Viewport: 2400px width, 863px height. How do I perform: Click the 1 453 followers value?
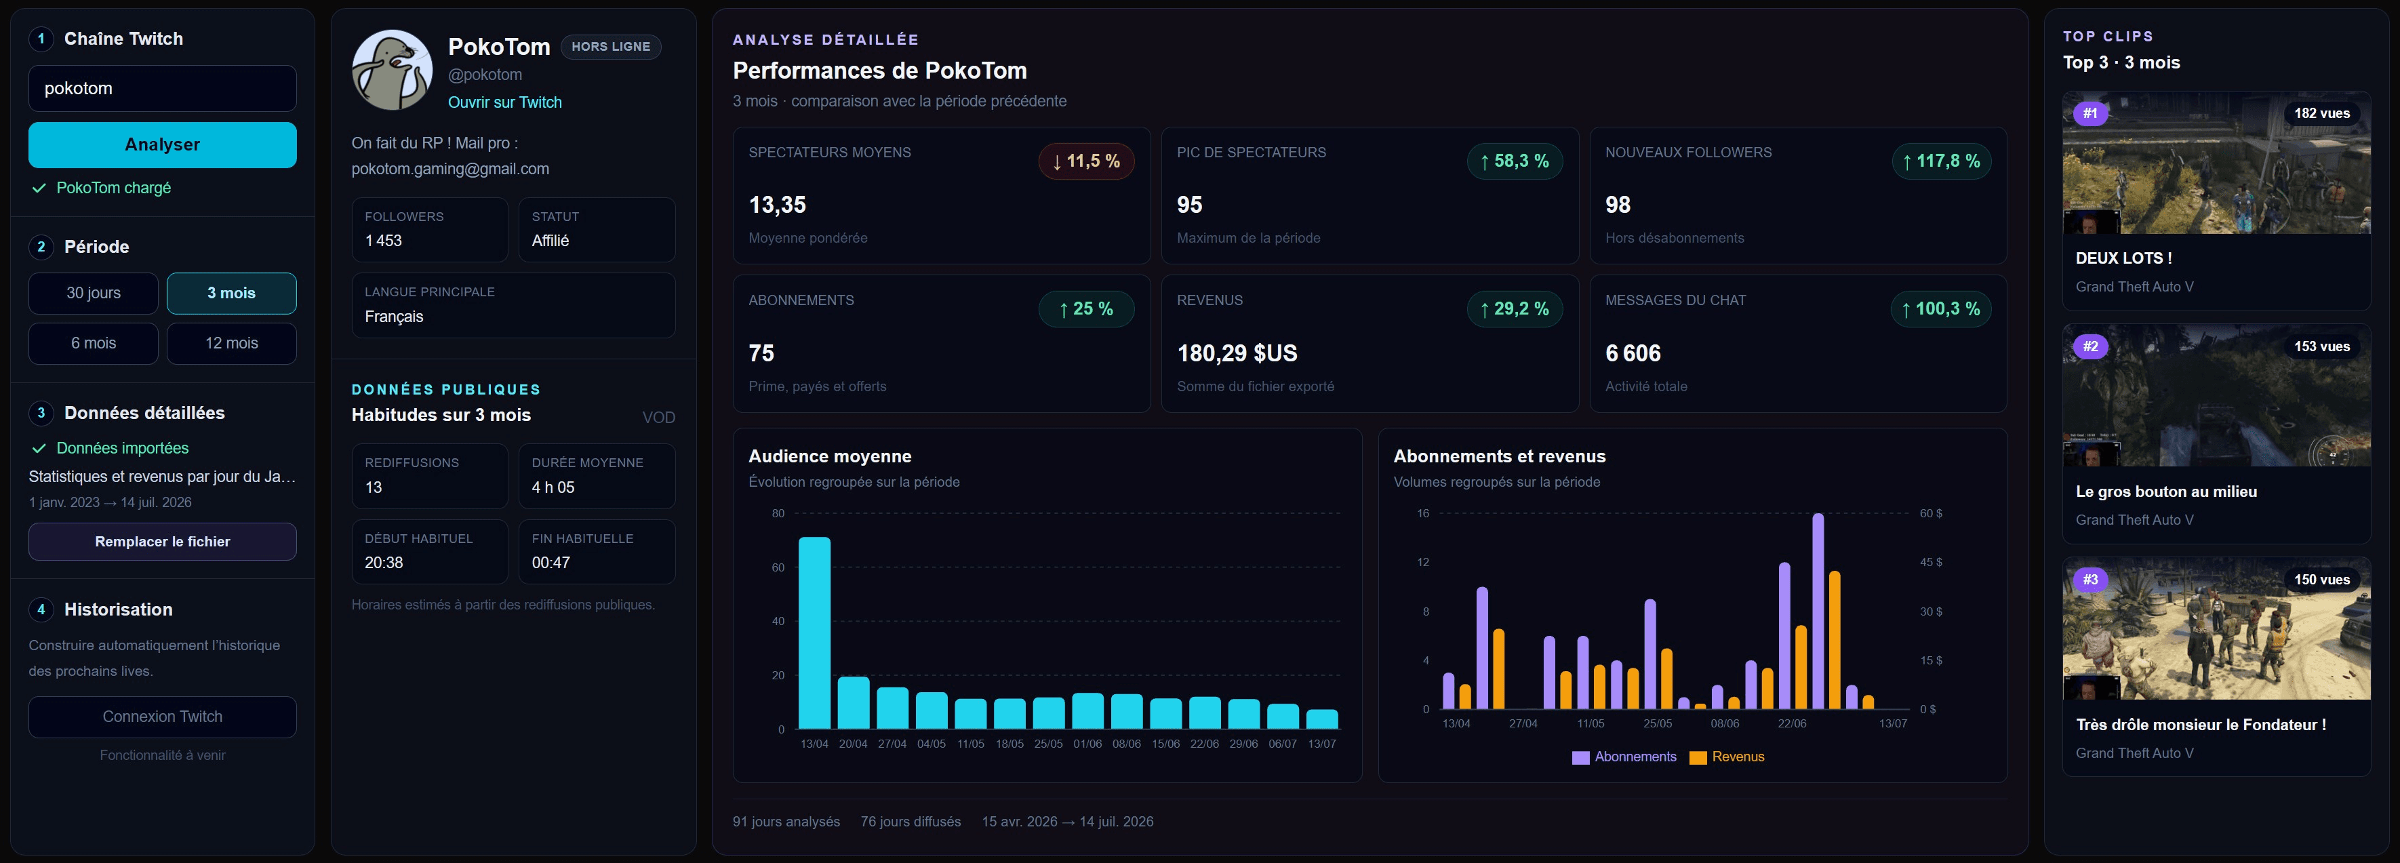tap(383, 241)
